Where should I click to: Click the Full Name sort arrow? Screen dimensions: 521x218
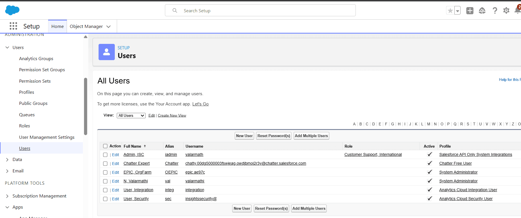[x=145, y=146]
